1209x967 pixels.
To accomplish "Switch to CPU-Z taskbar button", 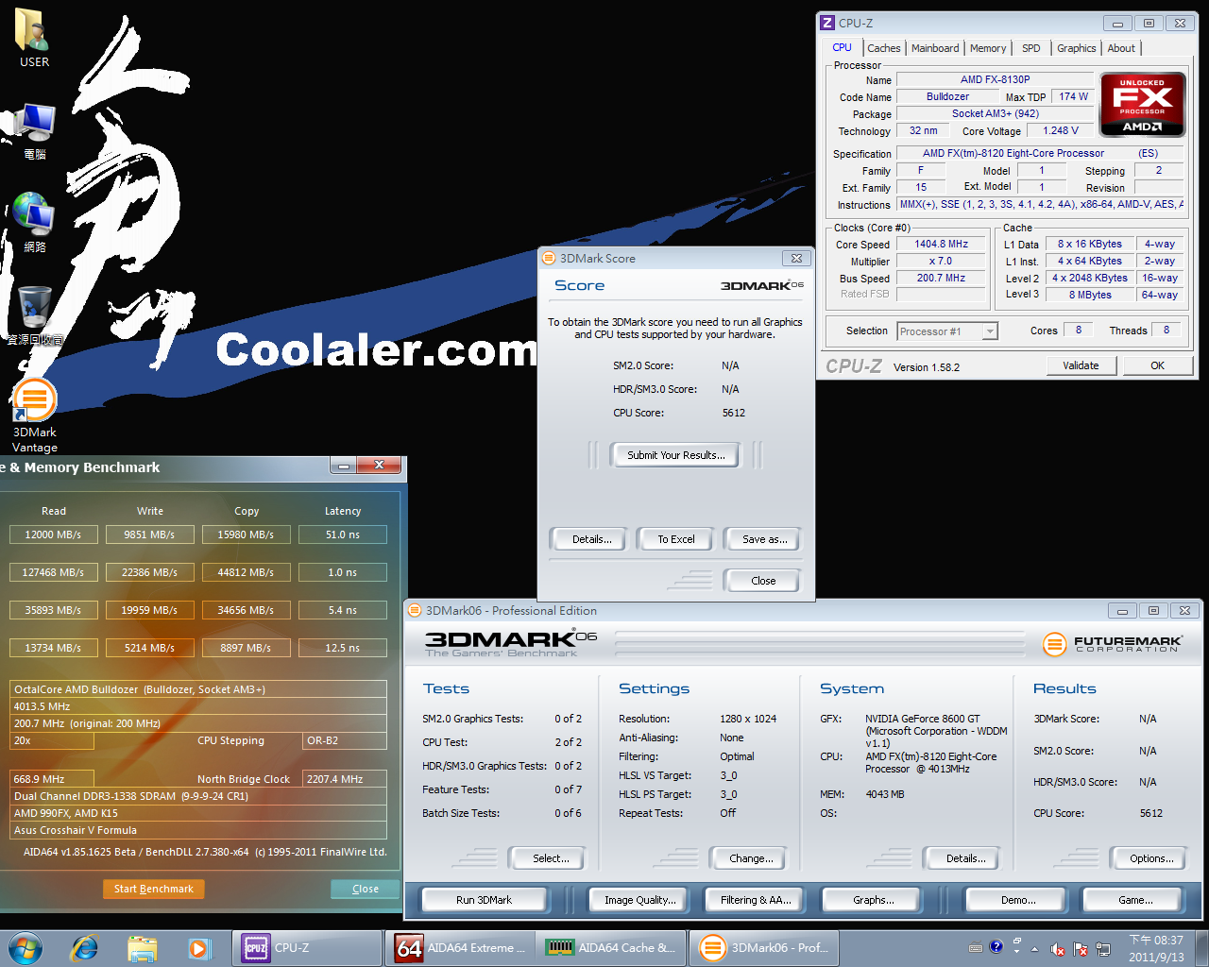I will [307, 947].
